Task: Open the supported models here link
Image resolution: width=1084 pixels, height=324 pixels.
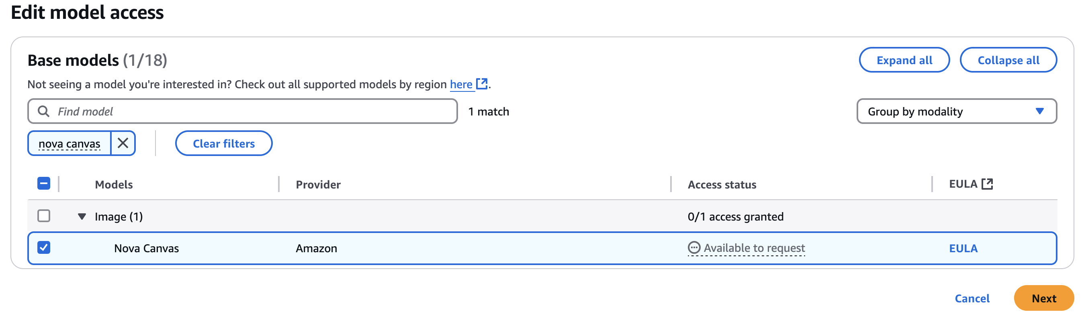Action: [461, 85]
